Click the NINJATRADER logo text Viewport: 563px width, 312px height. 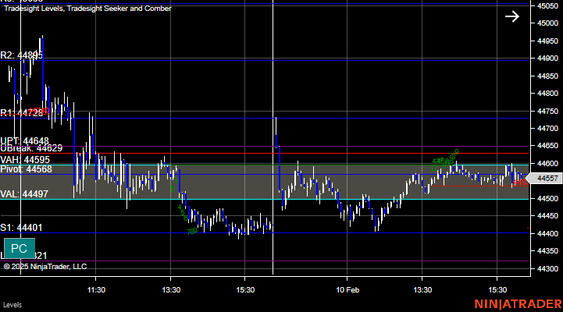pos(518,304)
